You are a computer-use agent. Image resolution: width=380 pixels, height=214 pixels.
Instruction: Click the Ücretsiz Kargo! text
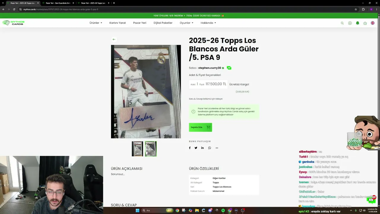point(239,84)
